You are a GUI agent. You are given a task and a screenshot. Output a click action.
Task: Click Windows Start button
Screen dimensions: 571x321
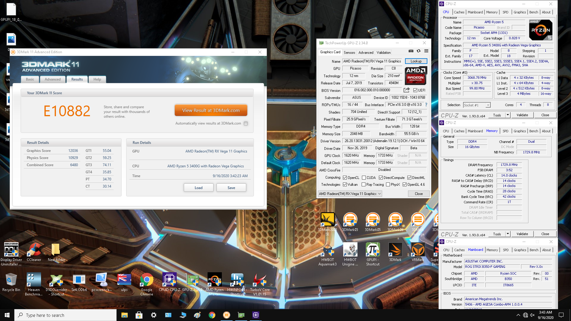click(7, 315)
